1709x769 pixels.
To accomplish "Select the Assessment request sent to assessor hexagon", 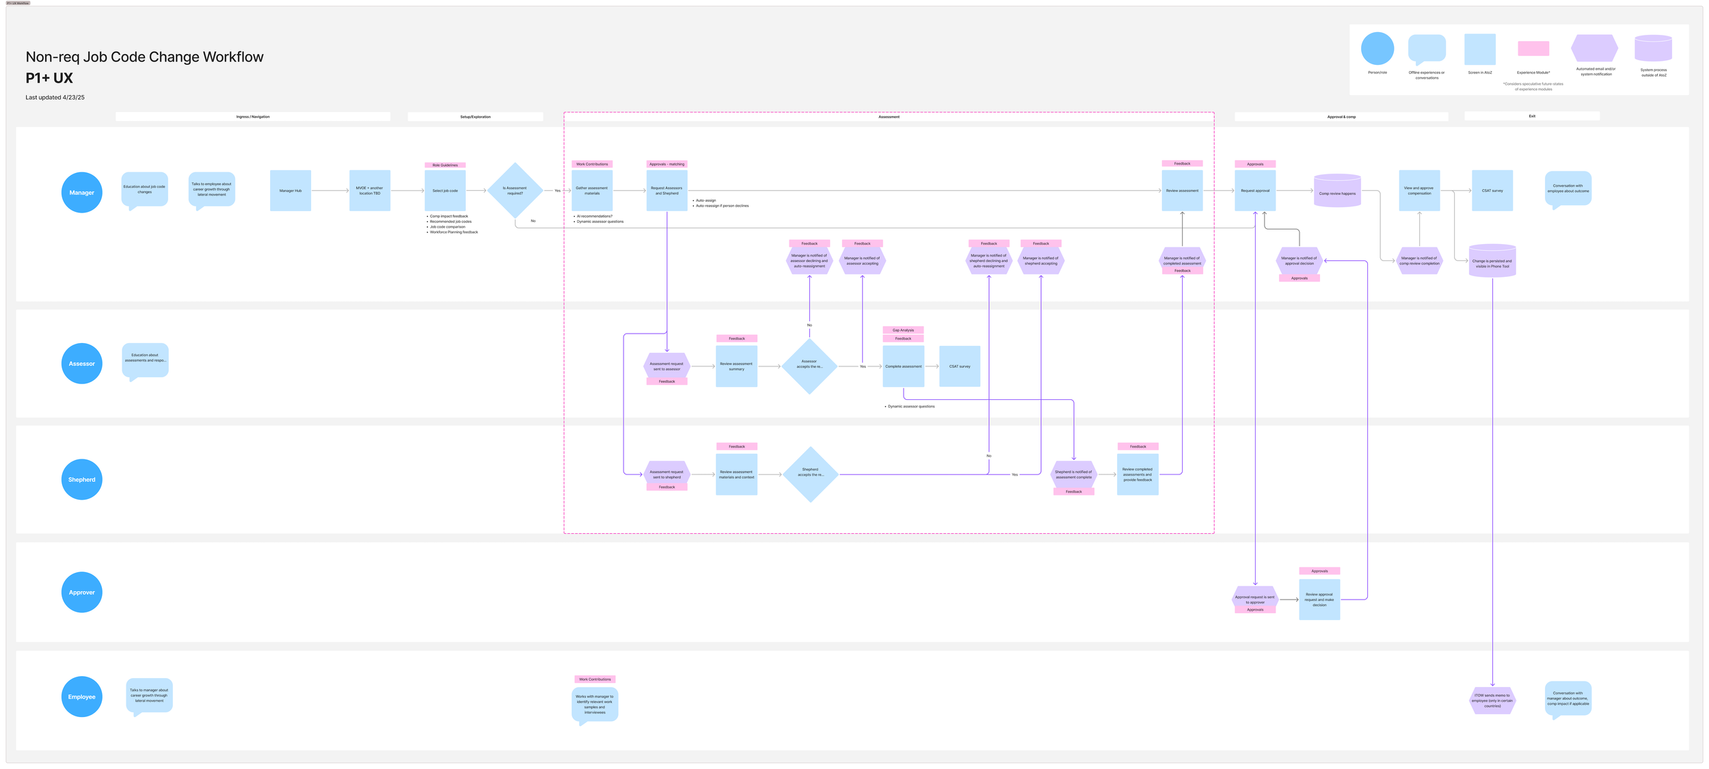I will [667, 366].
